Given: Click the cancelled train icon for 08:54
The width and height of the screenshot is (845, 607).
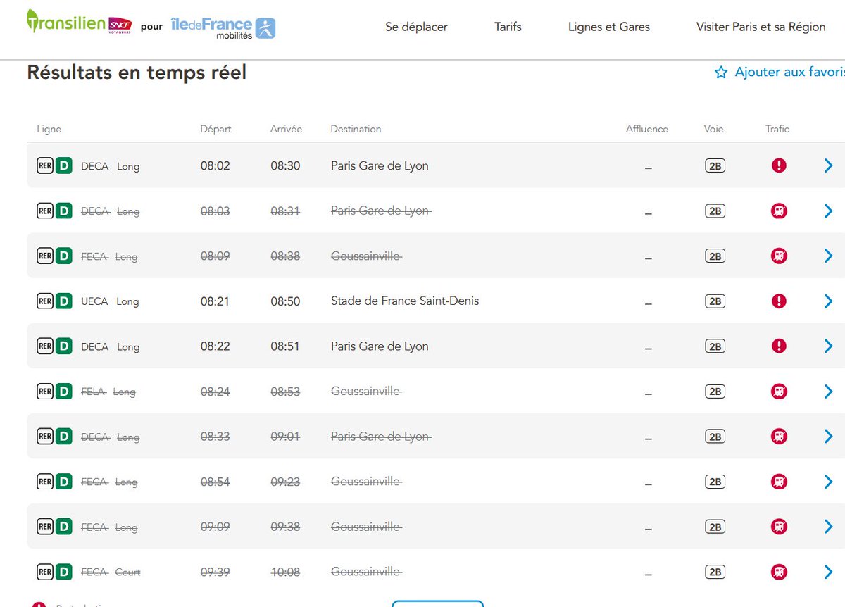Looking at the screenshot, I should point(779,482).
